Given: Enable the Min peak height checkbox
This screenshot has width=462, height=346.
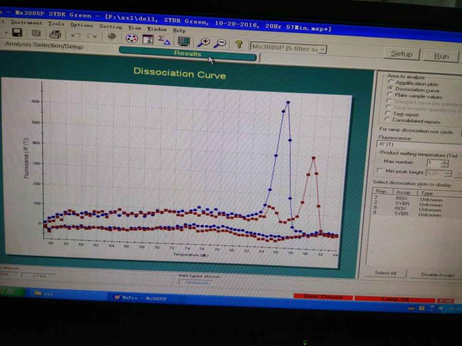Looking at the screenshot, I should pos(380,170).
